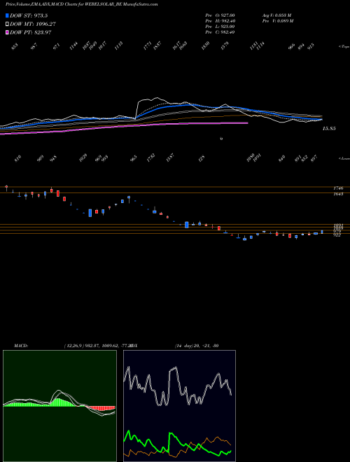Click the 922 price level label
This screenshot has width=350, height=462.
click(337, 235)
